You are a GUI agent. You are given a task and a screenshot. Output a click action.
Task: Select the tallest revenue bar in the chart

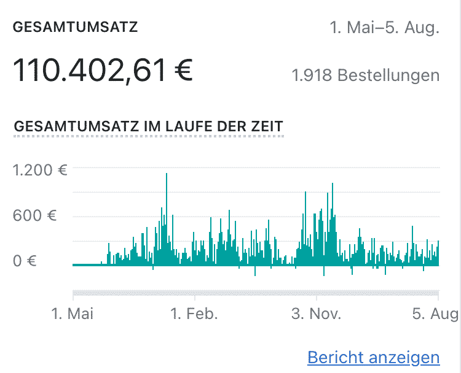click(x=167, y=219)
